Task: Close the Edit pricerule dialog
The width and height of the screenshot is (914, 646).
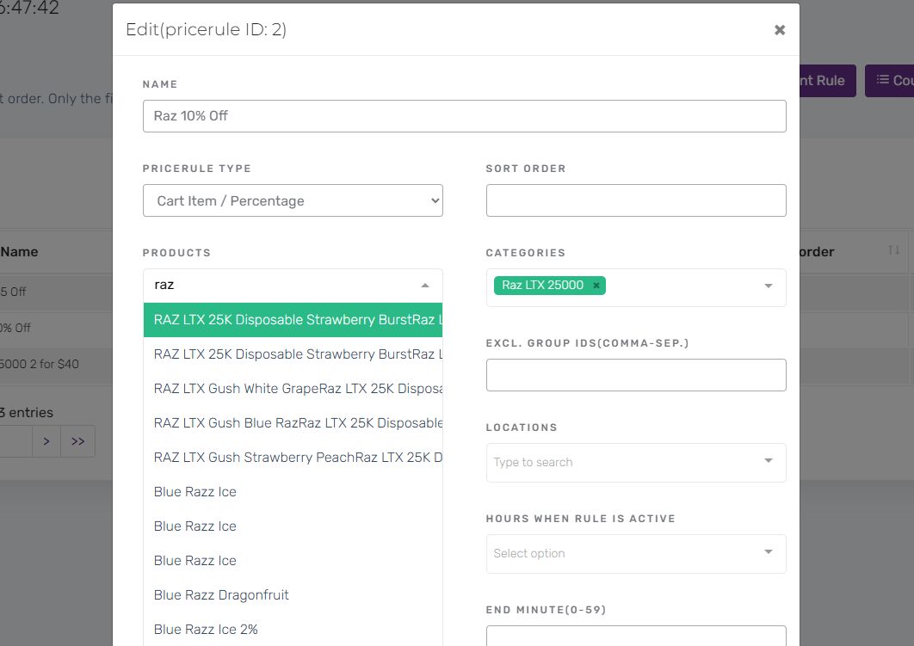Action: (780, 30)
